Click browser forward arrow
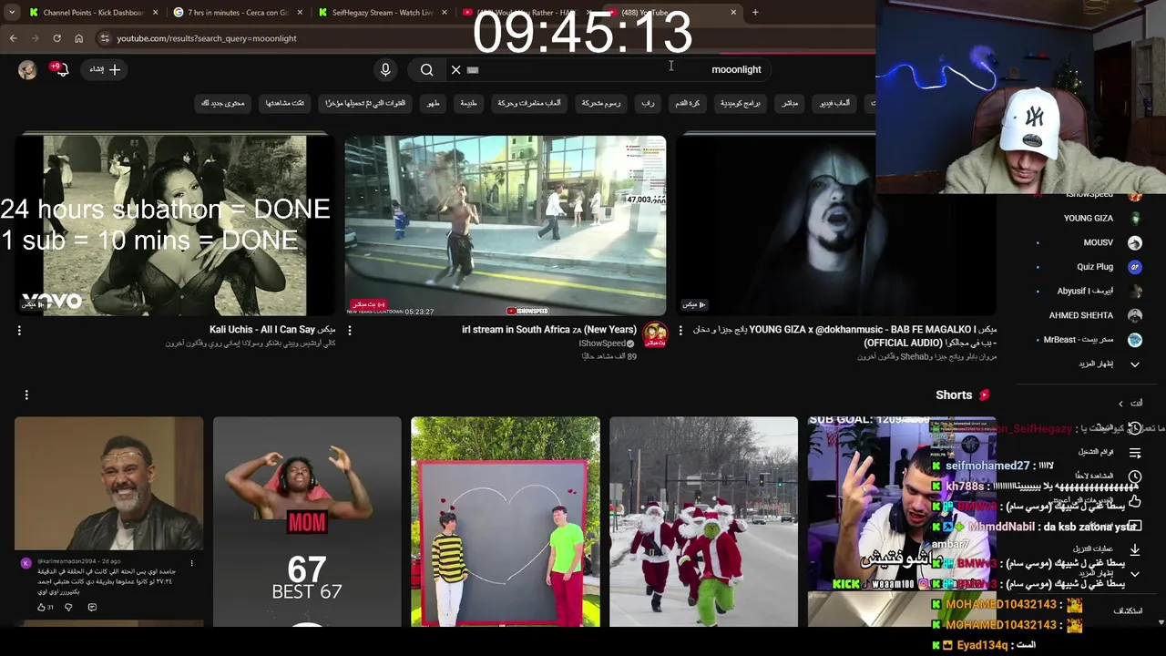Viewport: 1166px width, 656px height. point(35,38)
